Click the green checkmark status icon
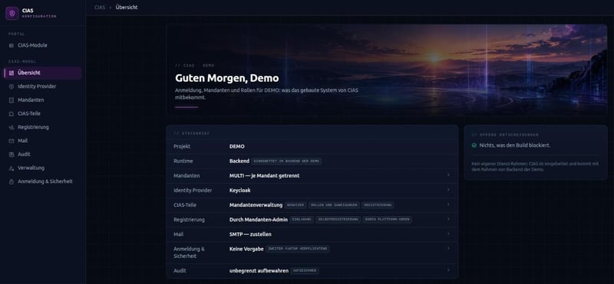Screen dimensions: 614x284 click(474, 145)
